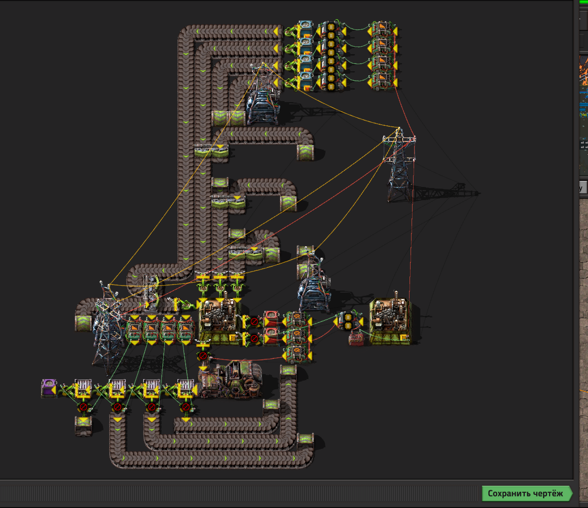Select the third blue requester chest from top

tap(306, 64)
